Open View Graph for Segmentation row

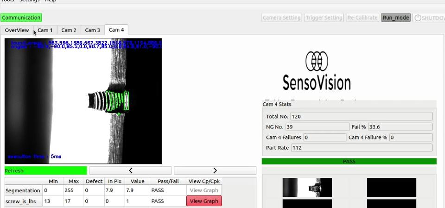[x=204, y=190]
